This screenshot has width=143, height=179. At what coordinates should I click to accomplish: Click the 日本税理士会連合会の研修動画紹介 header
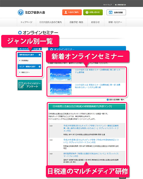tap(87, 107)
